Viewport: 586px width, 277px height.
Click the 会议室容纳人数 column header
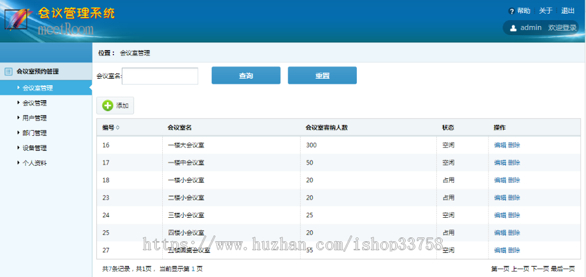point(327,127)
